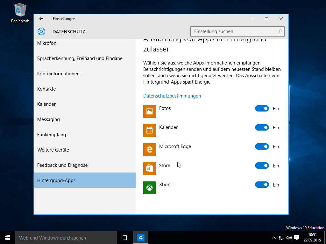This screenshot has width=326, height=244.
Task: Click the Xbox app name label
Action: pos(165,185)
